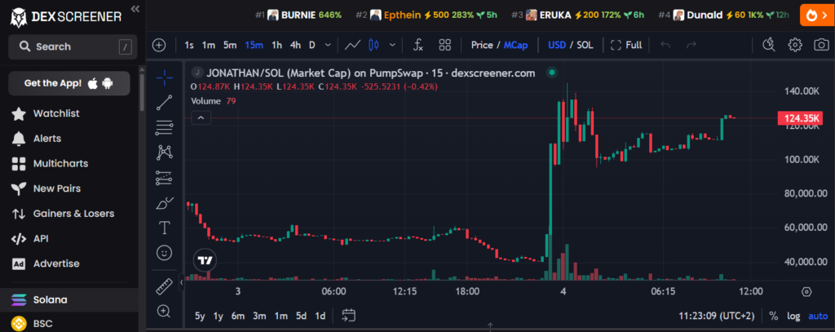Select the brush drawing tool

point(164,202)
